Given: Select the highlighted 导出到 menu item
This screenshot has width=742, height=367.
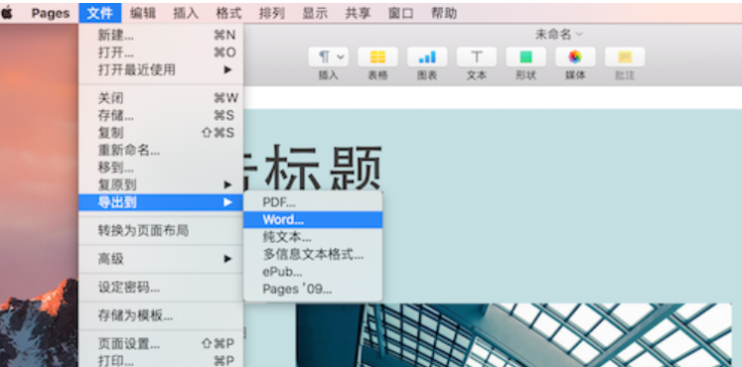Looking at the screenshot, I should pyautogui.click(x=161, y=202).
